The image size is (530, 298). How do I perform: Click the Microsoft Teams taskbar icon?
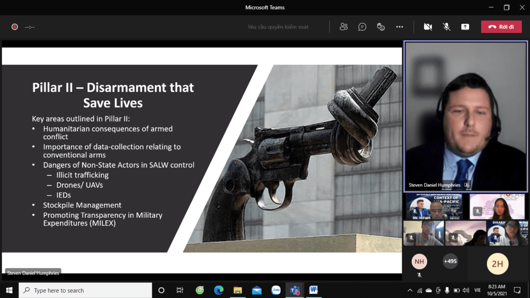pos(295,290)
